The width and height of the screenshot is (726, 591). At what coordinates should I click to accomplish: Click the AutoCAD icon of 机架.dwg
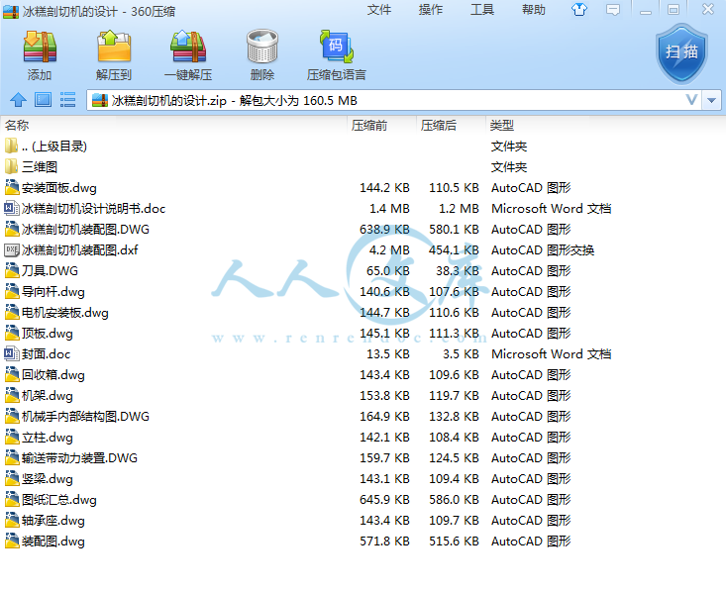[x=11, y=395]
